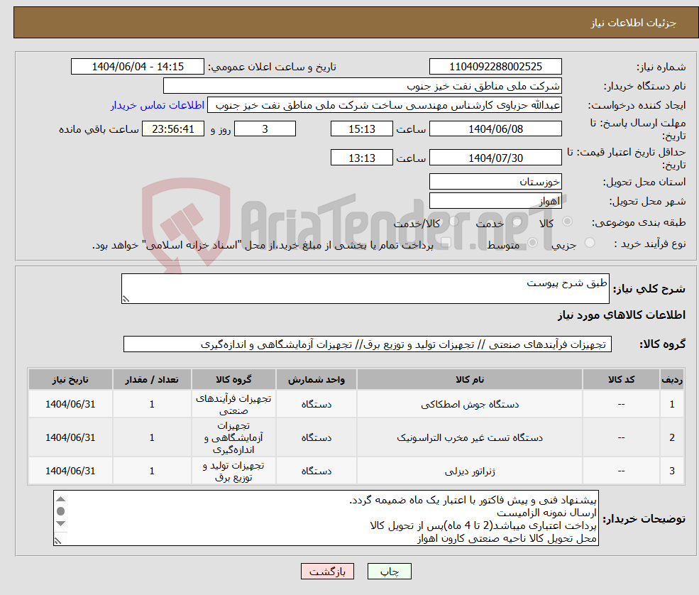Click the شماره نیاز number field
Viewport: 699px width, 595px height.
(x=495, y=67)
